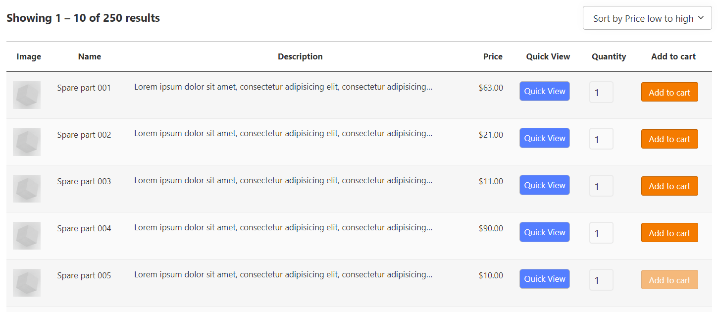Add Spare part 003 to cart
Screen dimensions: 719x312
(x=669, y=186)
